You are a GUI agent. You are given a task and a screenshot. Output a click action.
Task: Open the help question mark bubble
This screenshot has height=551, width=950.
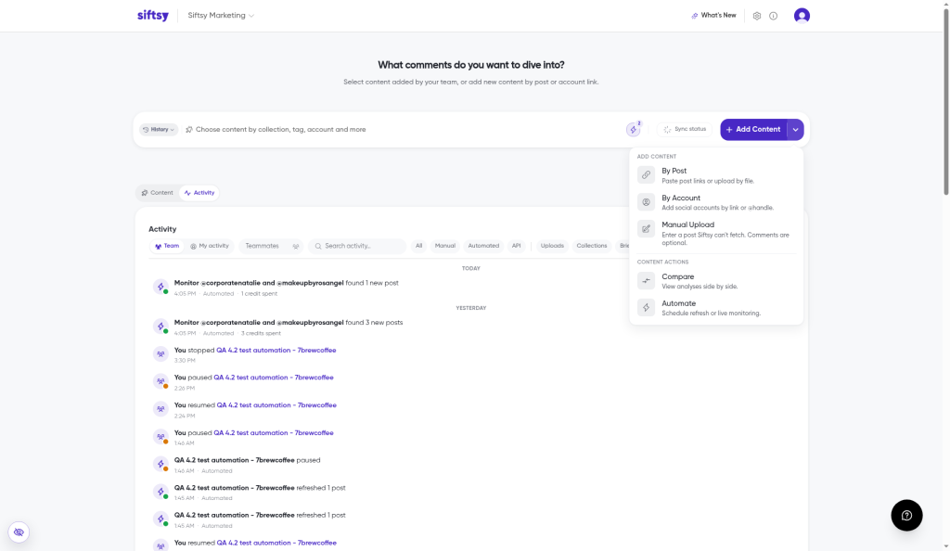click(906, 515)
